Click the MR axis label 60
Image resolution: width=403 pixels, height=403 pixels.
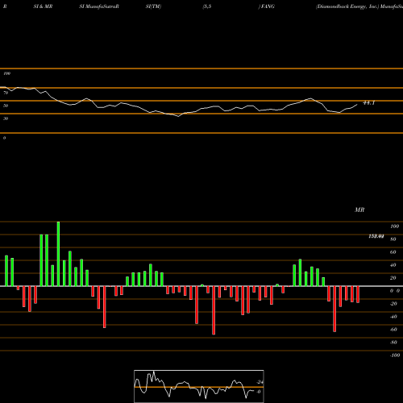[x=393, y=252]
